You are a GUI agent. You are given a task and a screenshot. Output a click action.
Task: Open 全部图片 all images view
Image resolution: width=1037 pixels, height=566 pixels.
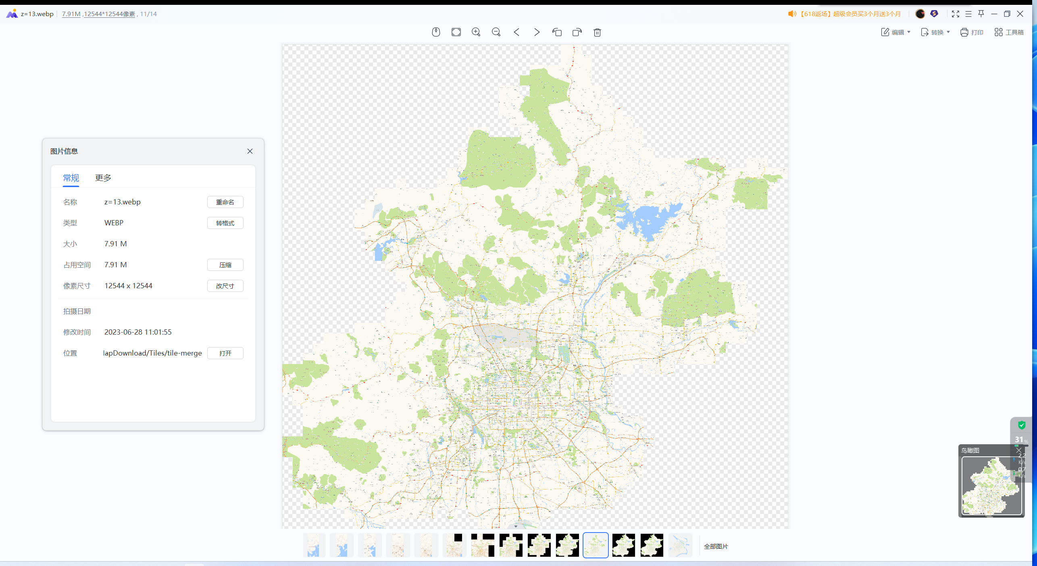[716, 546]
